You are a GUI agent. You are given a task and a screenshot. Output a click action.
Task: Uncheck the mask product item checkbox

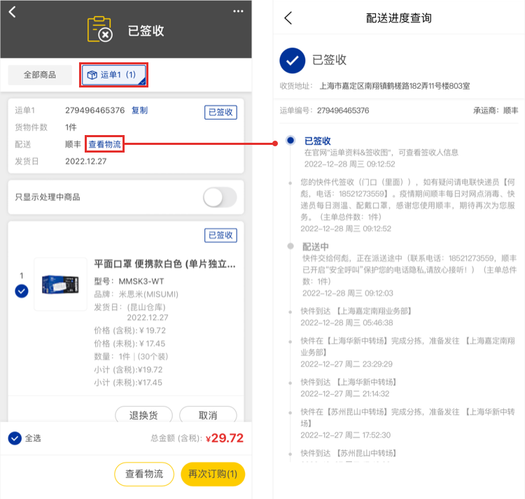click(x=21, y=291)
